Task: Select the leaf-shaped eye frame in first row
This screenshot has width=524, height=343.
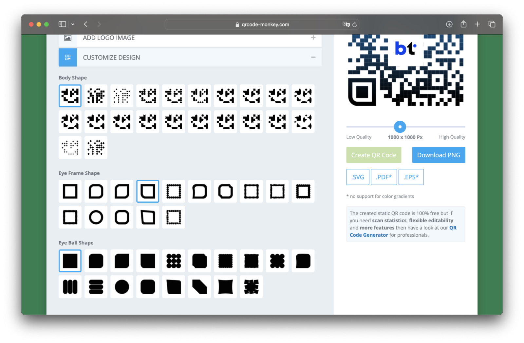Action: pos(122,191)
